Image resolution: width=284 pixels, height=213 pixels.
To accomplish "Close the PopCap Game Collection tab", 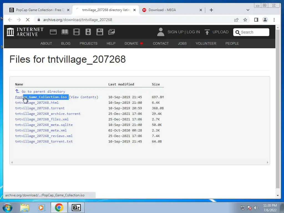I will pos(68,10).
